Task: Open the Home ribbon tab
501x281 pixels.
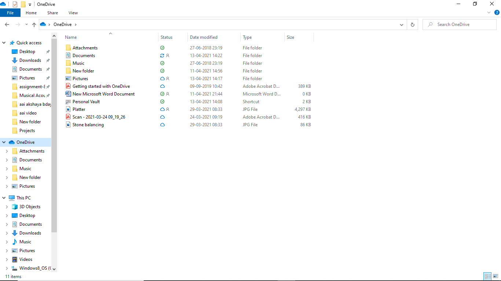Action: pyautogui.click(x=31, y=13)
